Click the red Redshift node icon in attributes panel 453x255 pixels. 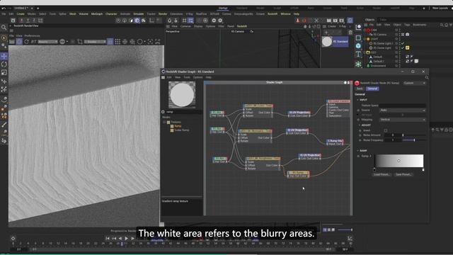click(357, 83)
